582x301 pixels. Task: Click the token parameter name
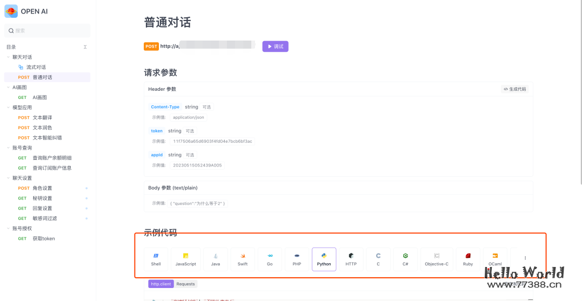pos(157,131)
